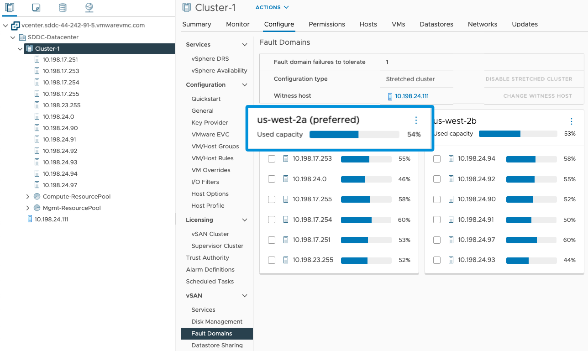Collapse the Services section in Configure menu

coord(245,45)
